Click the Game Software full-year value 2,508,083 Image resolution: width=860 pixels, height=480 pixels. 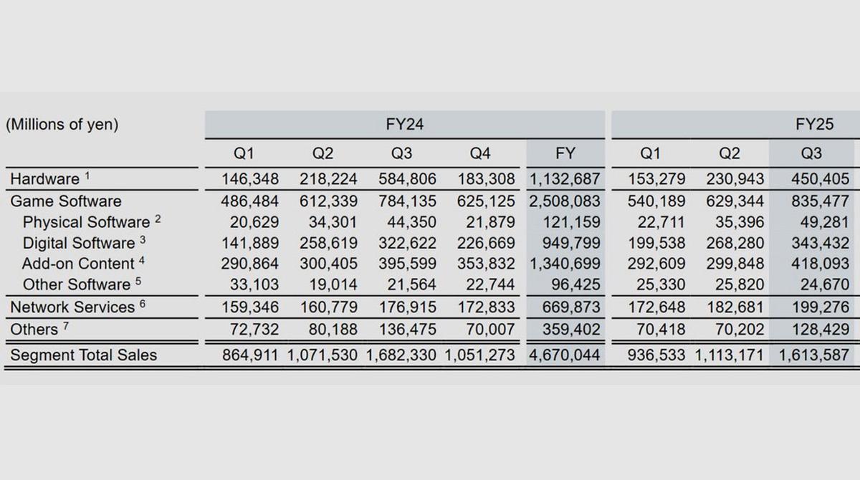coord(564,201)
